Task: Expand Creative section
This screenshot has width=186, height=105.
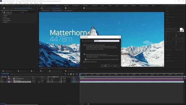Action: [x=3, y=15]
